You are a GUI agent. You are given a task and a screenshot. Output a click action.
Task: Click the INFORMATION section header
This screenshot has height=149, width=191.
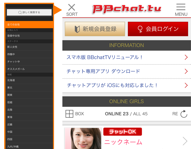127,45
